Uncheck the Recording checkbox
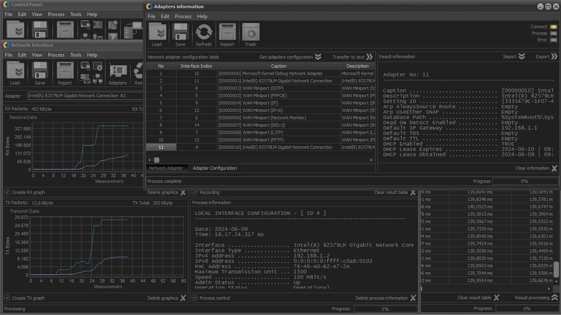The width and height of the screenshot is (561, 315). pyautogui.click(x=195, y=192)
